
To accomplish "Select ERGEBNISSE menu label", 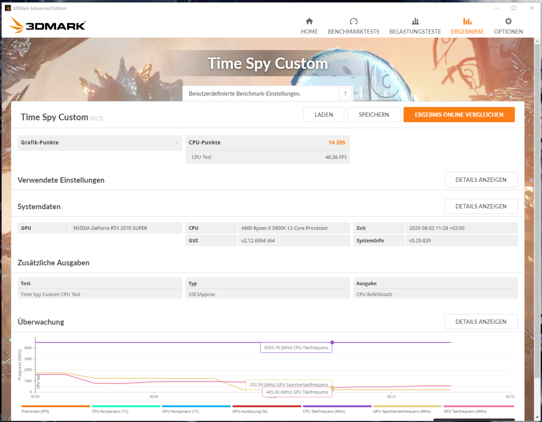I will (468, 32).
